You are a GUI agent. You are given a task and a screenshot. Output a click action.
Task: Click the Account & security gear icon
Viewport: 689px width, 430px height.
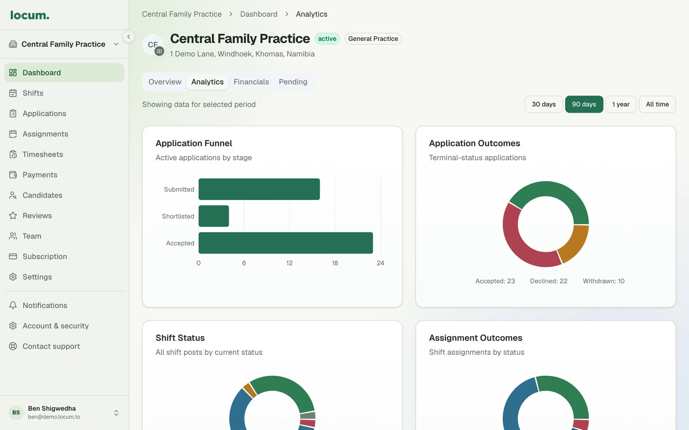pyautogui.click(x=13, y=326)
